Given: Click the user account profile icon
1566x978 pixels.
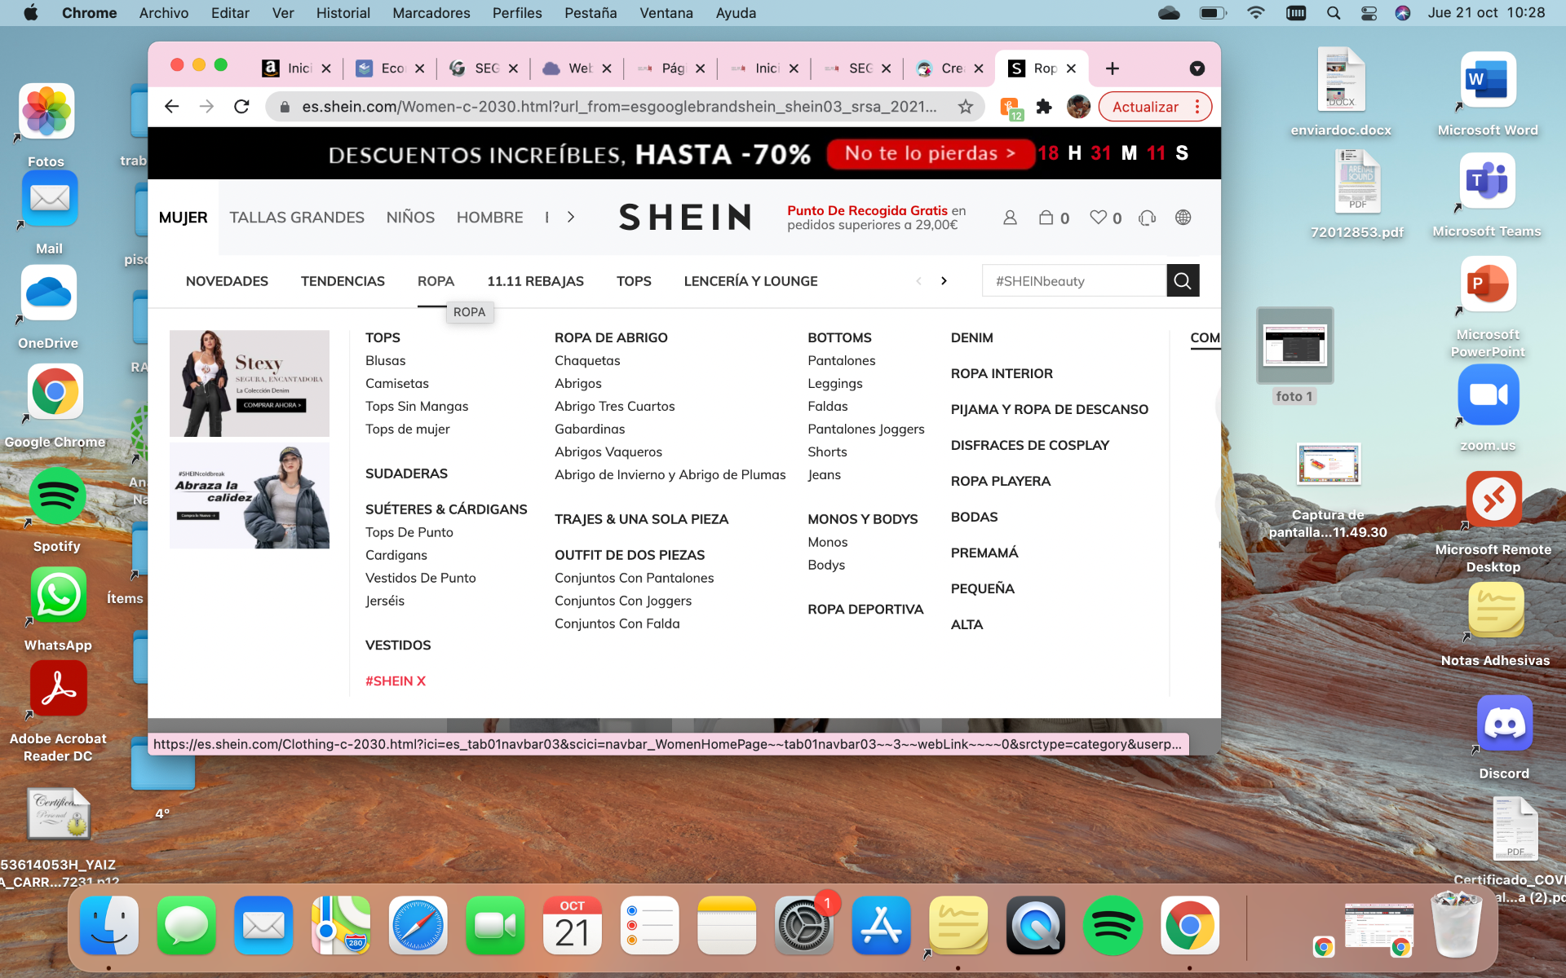Looking at the screenshot, I should (x=1010, y=218).
